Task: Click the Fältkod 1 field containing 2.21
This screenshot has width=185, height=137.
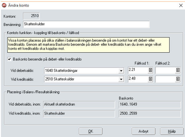Action: click(138, 70)
